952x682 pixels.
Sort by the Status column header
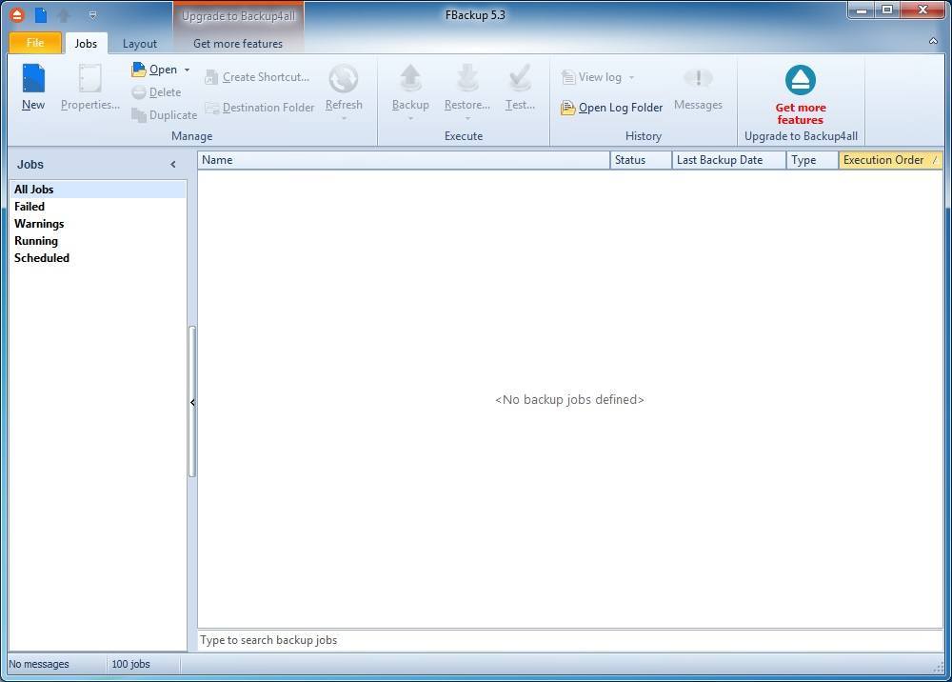point(641,160)
